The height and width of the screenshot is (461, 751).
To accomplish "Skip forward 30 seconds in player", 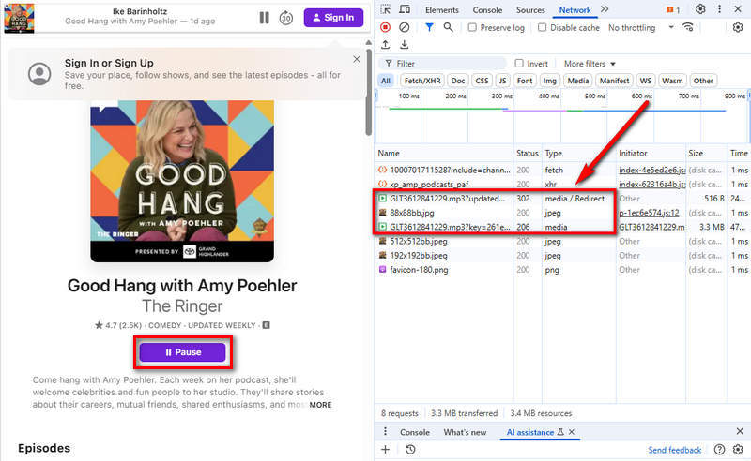I will coord(286,18).
